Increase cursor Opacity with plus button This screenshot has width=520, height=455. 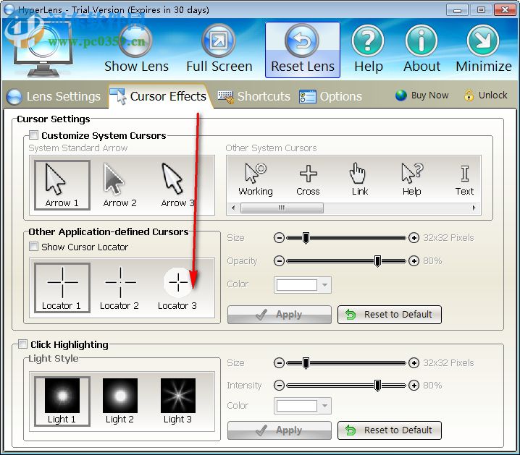point(414,261)
